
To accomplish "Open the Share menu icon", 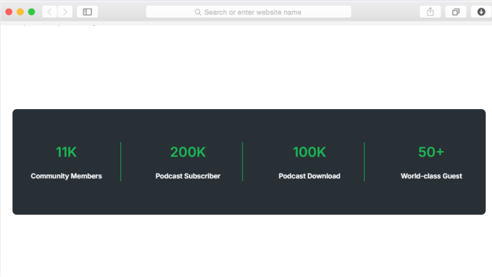I will click(430, 12).
